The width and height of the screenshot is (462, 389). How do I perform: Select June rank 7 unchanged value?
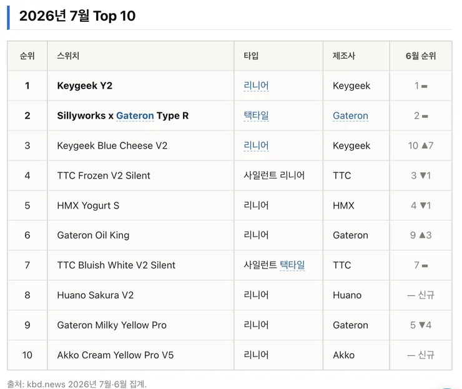point(421,265)
